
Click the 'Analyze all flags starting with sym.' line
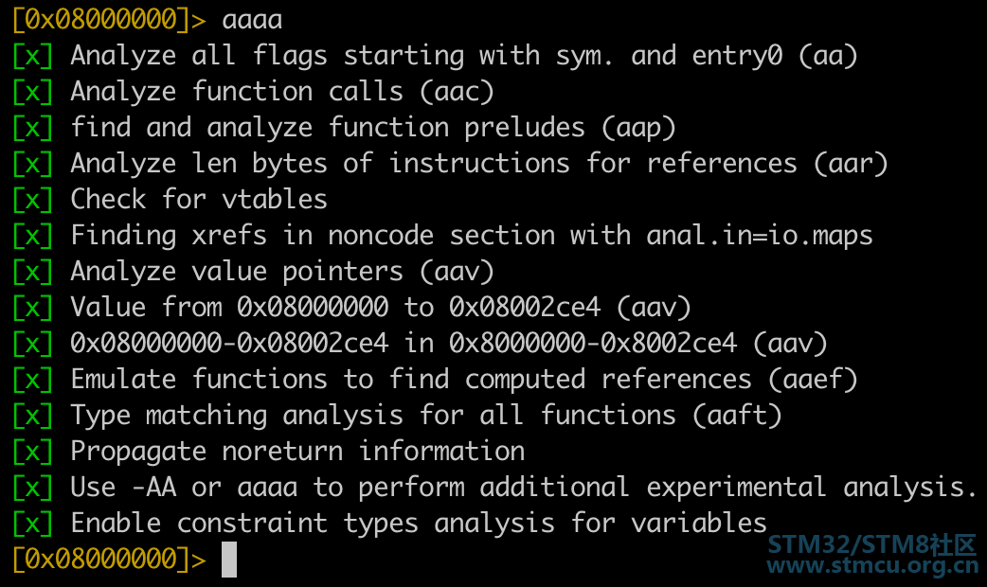pyautogui.click(x=464, y=55)
